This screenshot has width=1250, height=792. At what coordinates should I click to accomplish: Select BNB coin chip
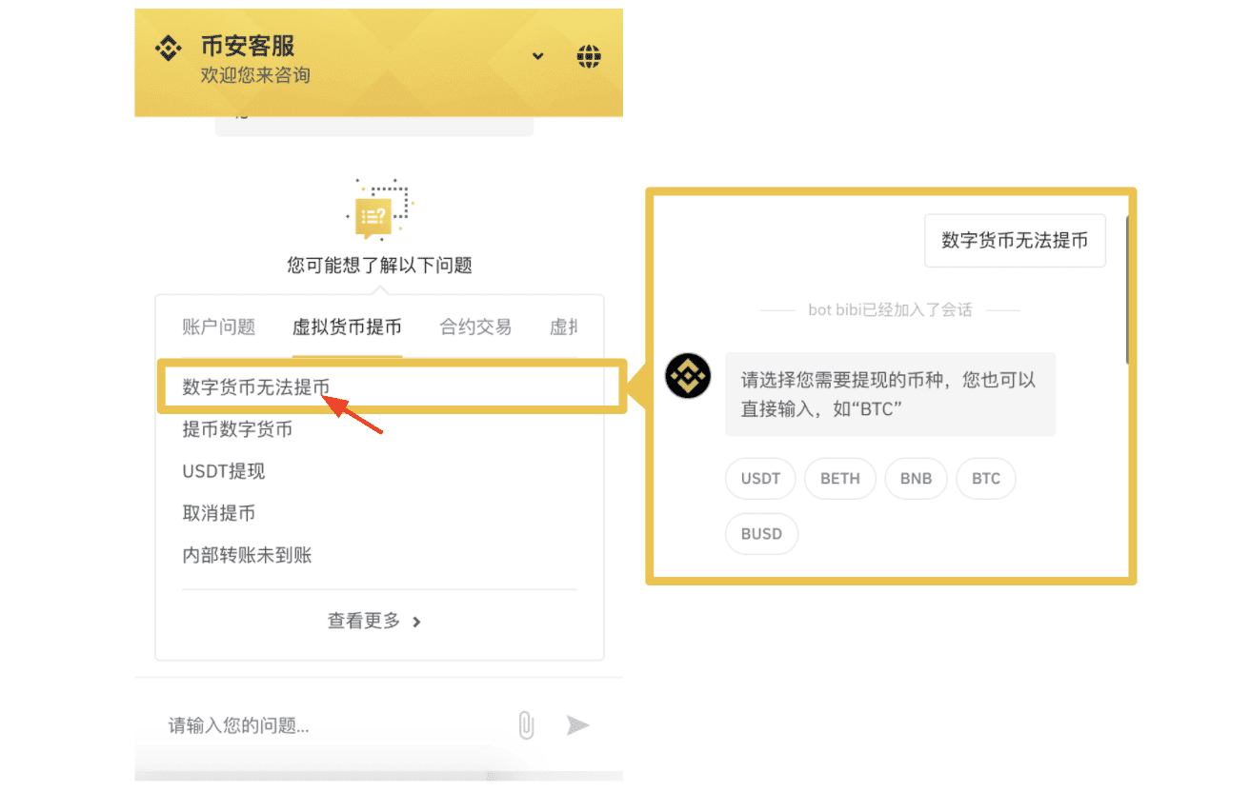916,478
